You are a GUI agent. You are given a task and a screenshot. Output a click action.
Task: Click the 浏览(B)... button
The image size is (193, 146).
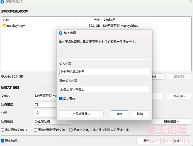tap(179, 96)
